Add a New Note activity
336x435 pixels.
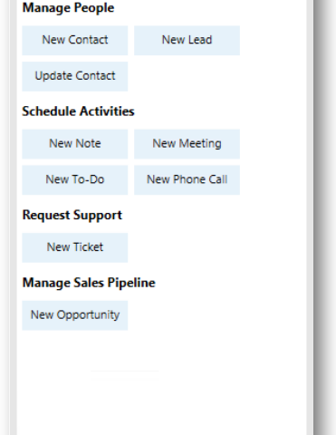pyautogui.click(x=75, y=144)
